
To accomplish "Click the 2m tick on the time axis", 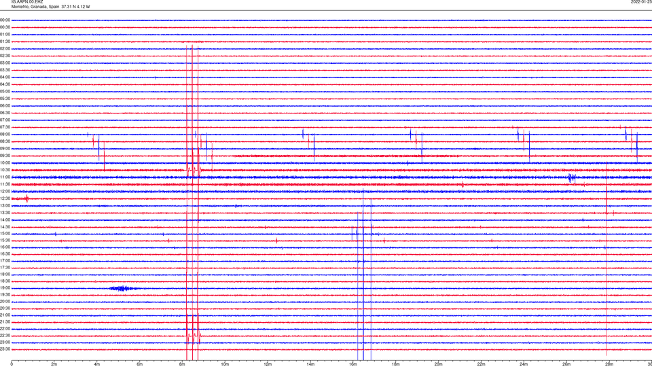I will click(54, 364).
